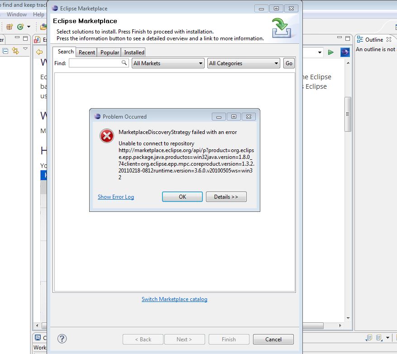Click editor scrollbar up arrow

(348, 63)
